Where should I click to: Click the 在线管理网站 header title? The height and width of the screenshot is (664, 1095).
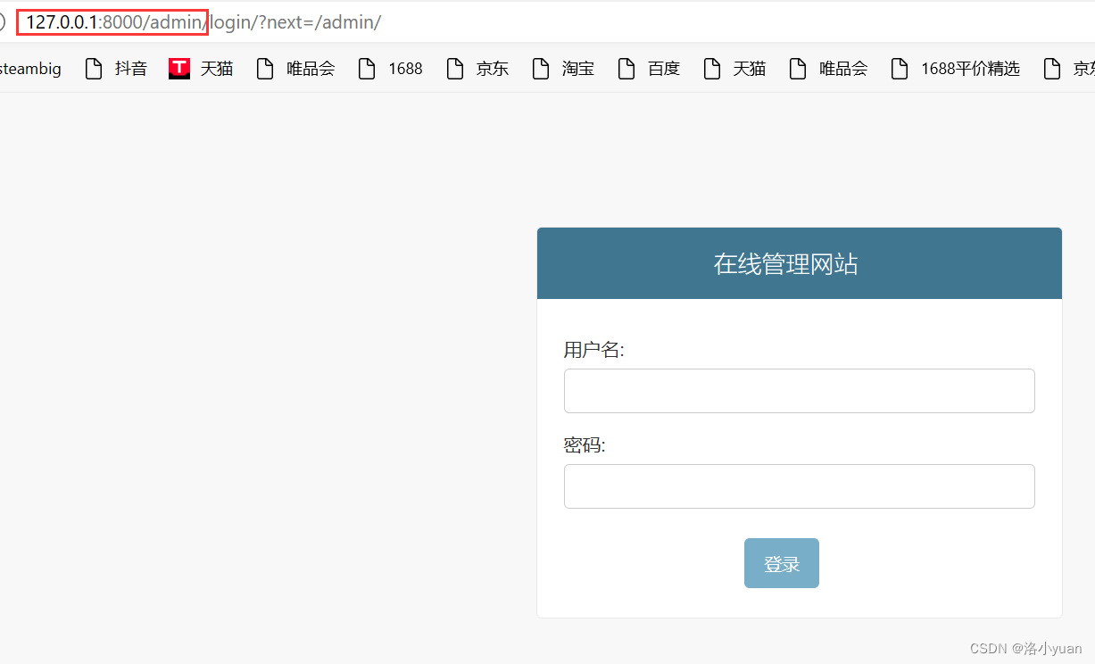[x=786, y=264]
